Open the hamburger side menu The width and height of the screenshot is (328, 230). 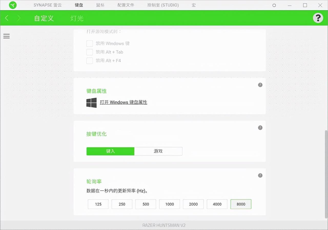pos(6,36)
